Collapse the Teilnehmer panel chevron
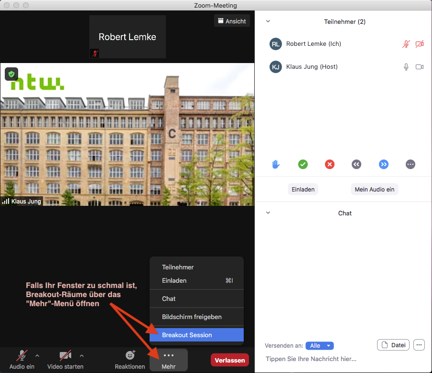The height and width of the screenshot is (373, 432). pos(268,21)
